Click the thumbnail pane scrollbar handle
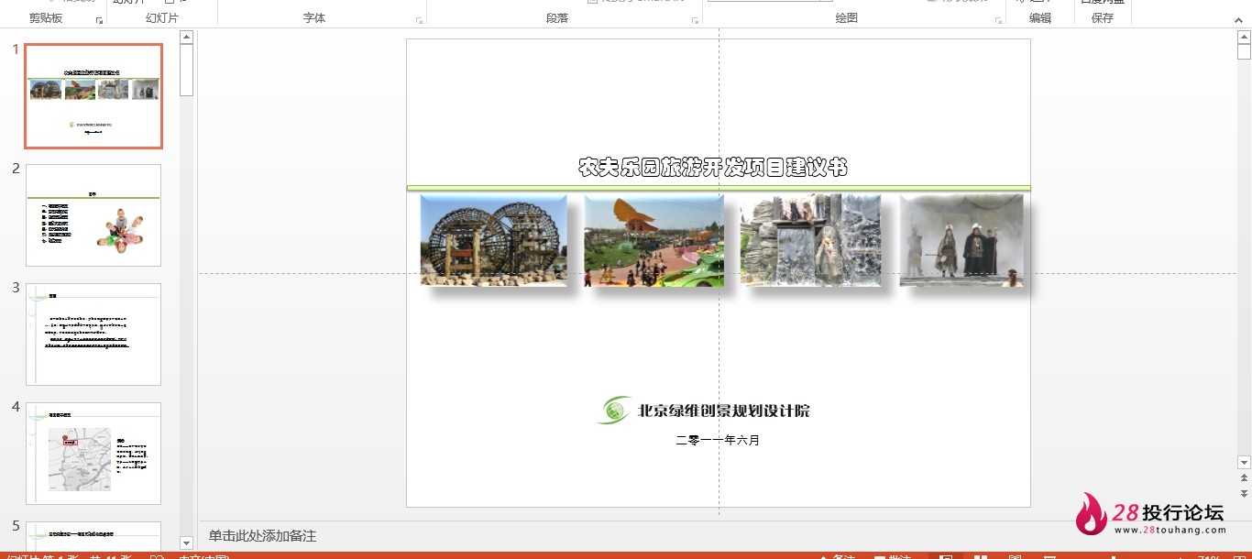 [187, 70]
